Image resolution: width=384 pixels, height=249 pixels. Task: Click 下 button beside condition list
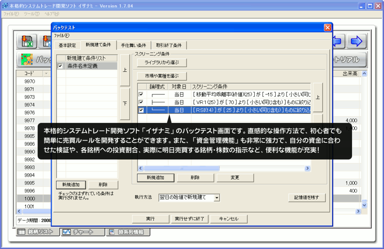pyautogui.click(x=125, y=103)
